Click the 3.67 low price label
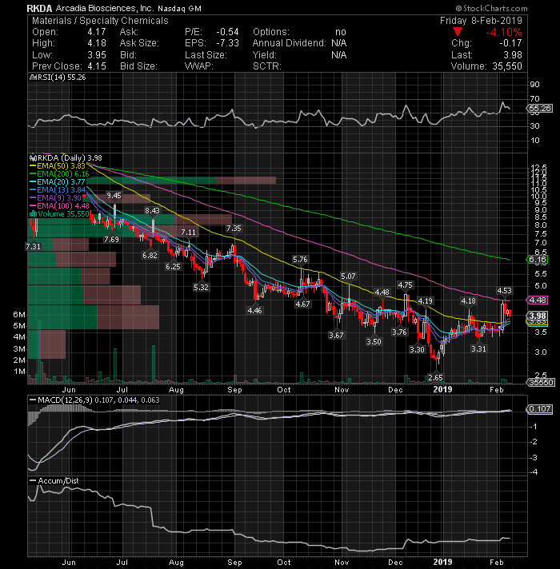Viewport: 560px width, 569px height. pos(336,335)
